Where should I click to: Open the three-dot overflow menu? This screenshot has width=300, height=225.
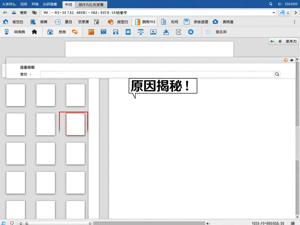(295, 22)
